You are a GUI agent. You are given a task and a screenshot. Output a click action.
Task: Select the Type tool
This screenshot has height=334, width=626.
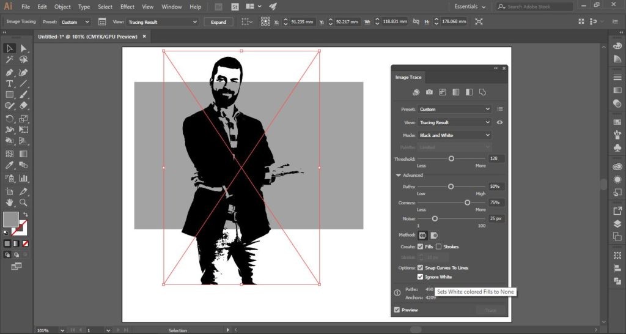coord(9,83)
